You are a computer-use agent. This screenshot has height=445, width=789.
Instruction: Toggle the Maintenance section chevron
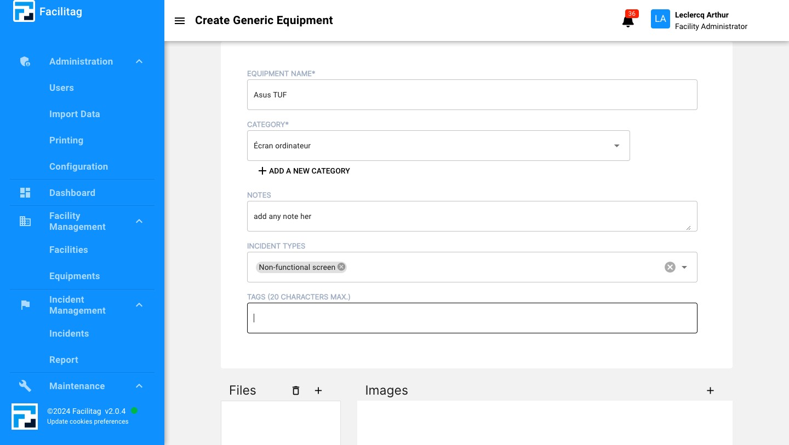tap(139, 386)
